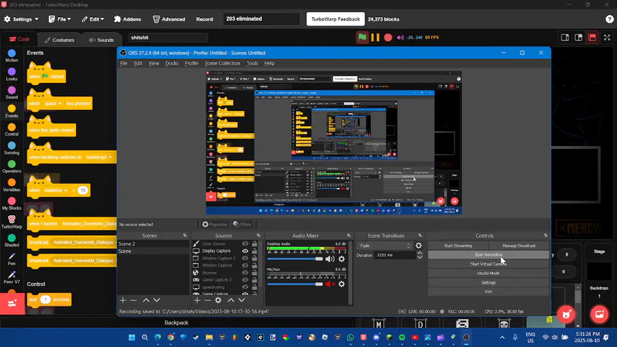
Task: Move source down with Sources down arrow
Action: pyautogui.click(x=241, y=300)
